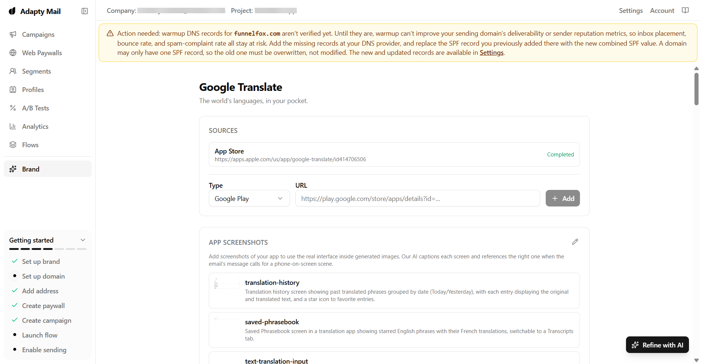The width and height of the screenshot is (707, 364).
Task: Open the Type dropdown showing Google Play
Action: pos(249,198)
